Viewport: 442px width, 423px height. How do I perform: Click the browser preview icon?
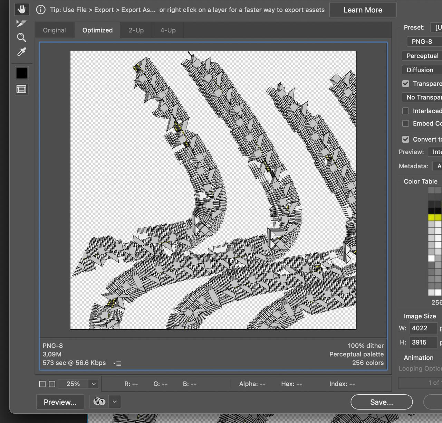click(x=99, y=402)
